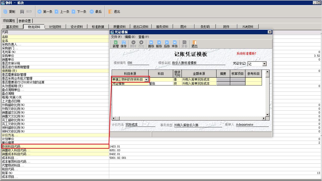Click the 查看 magnifier icon in the dialog toolbar

(184, 44)
